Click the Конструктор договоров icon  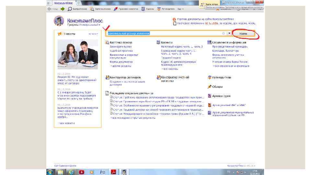click(107, 77)
